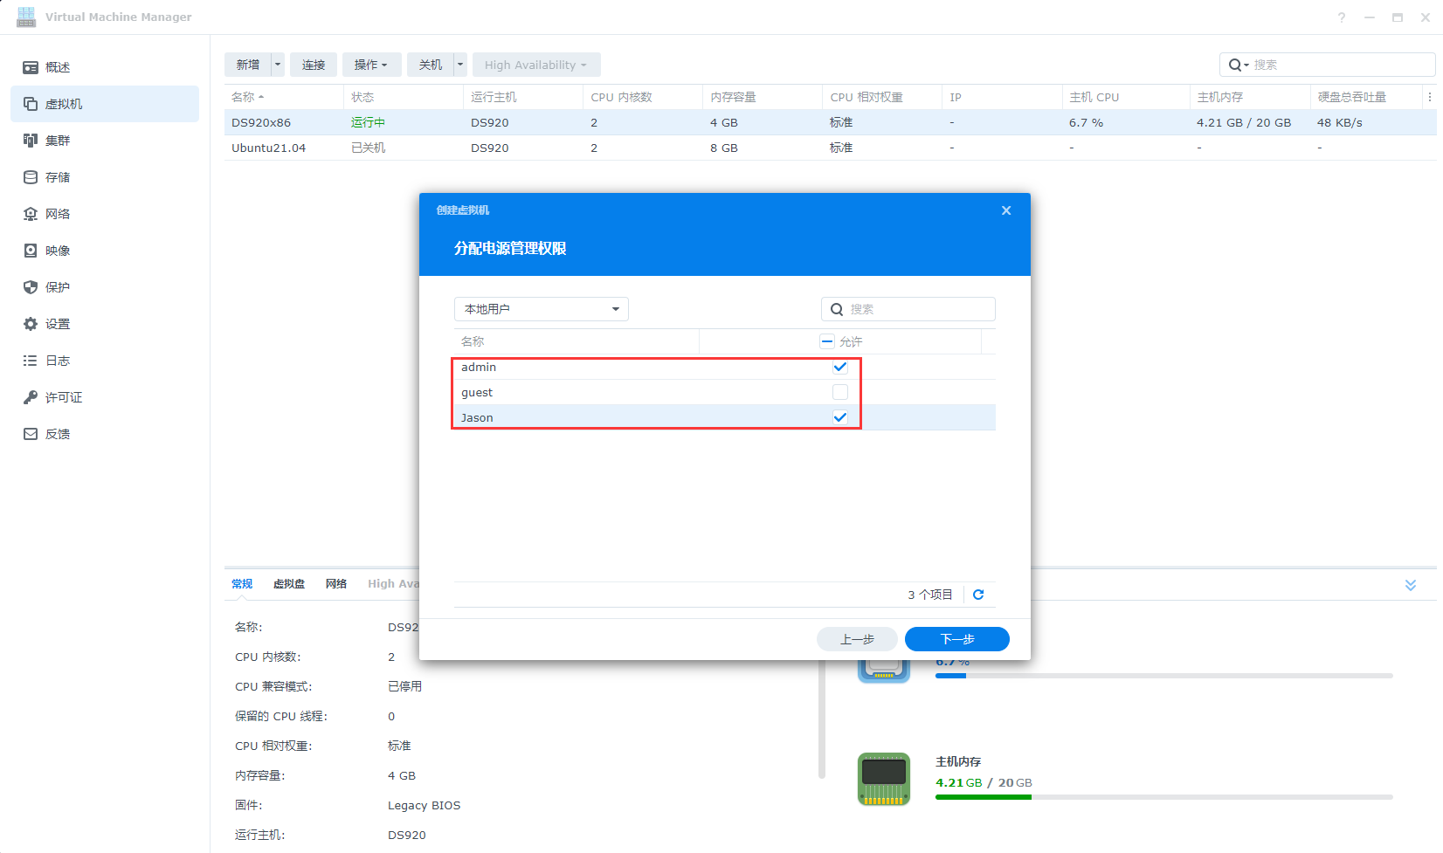This screenshot has height=853, width=1443.
Task: Open the License (许可证) key icon
Action: [31, 397]
